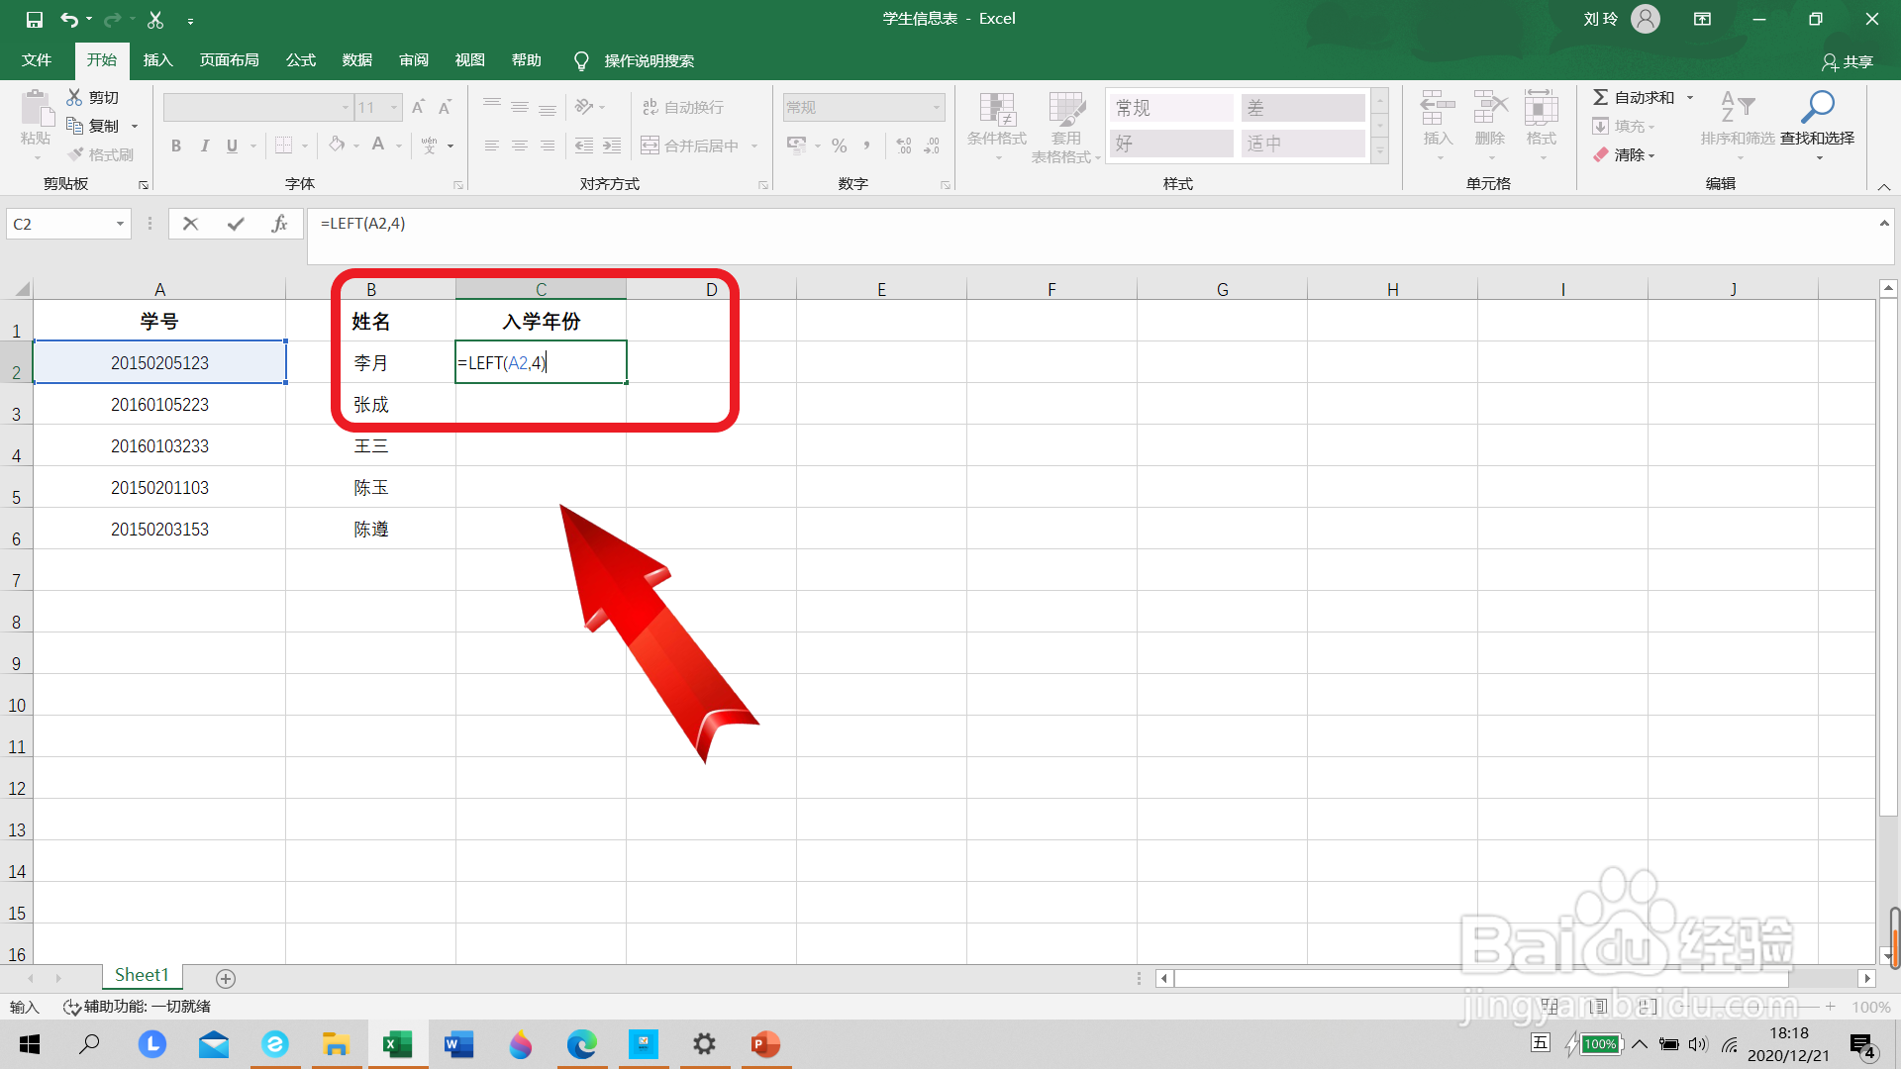Toggle Underline formatting

pos(232,146)
